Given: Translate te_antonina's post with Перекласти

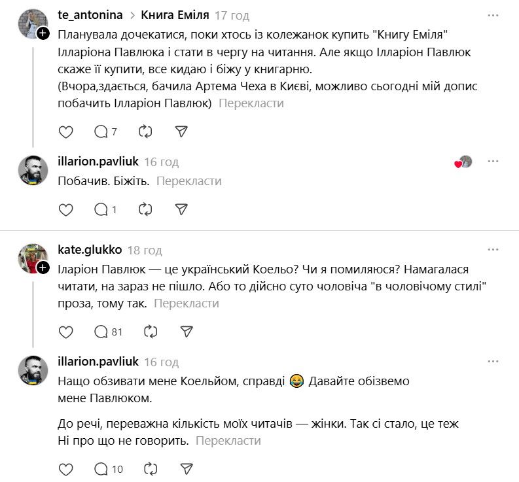Looking at the screenshot, I should click(x=251, y=103).
